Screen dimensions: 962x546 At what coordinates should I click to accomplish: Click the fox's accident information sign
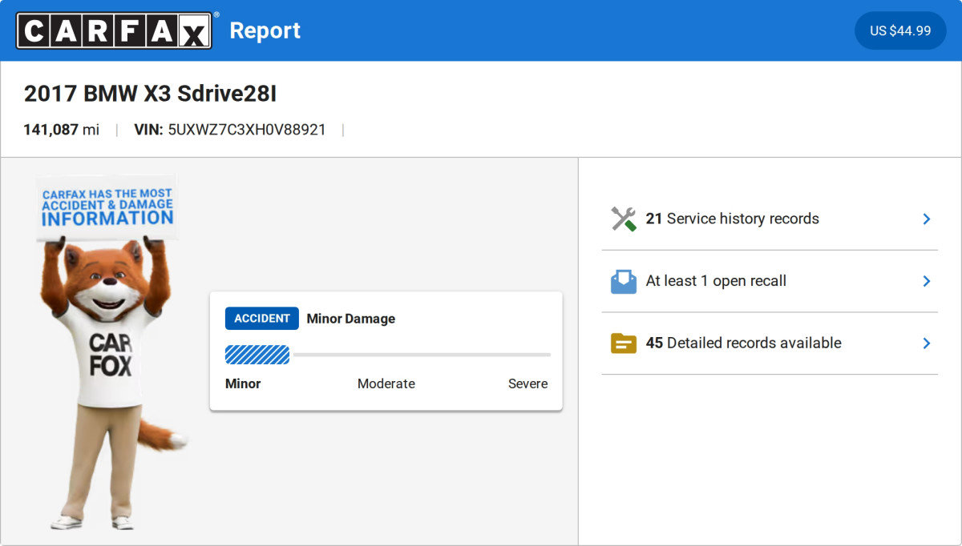click(x=107, y=207)
